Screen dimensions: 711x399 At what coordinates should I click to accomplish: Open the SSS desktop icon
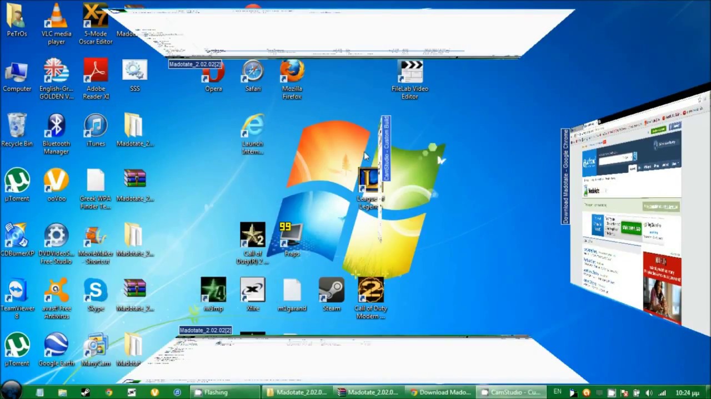pos(134,75)
